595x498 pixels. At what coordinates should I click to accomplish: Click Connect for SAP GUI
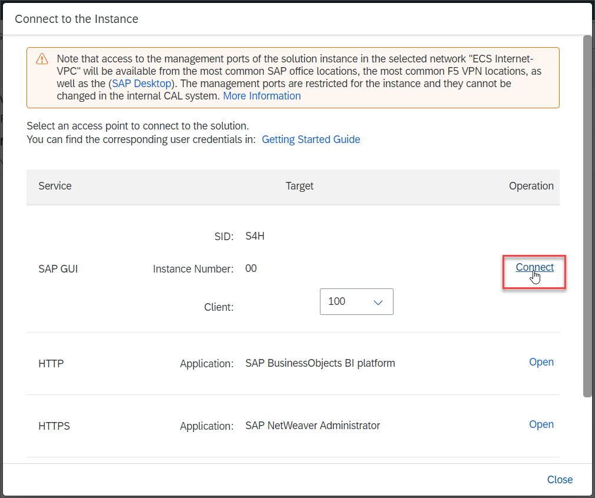point(534,267)
